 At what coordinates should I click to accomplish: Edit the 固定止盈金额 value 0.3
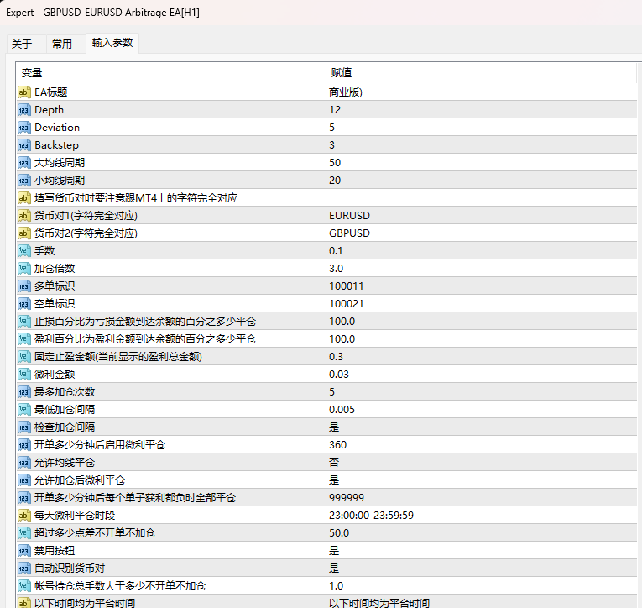[482, 356]
